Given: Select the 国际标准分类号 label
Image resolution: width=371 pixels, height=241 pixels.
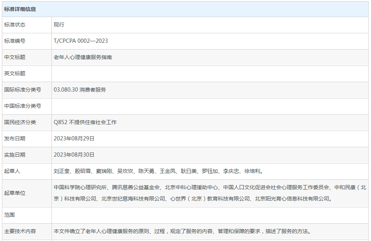Looking at the screenshot, I should point(23,90).
